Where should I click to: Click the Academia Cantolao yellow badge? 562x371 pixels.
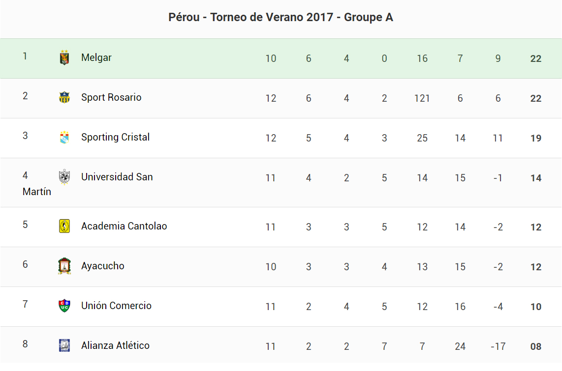[64, 226]
